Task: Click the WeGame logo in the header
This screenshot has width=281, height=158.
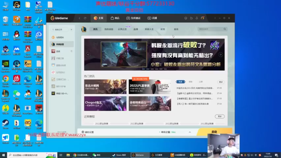Action: pos(59,18)
